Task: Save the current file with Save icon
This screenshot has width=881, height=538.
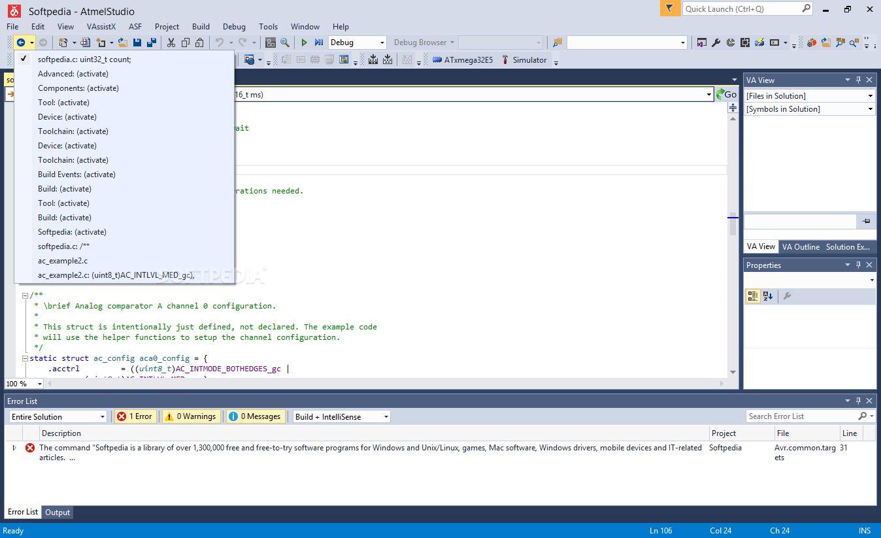Action: pos(137,42)
